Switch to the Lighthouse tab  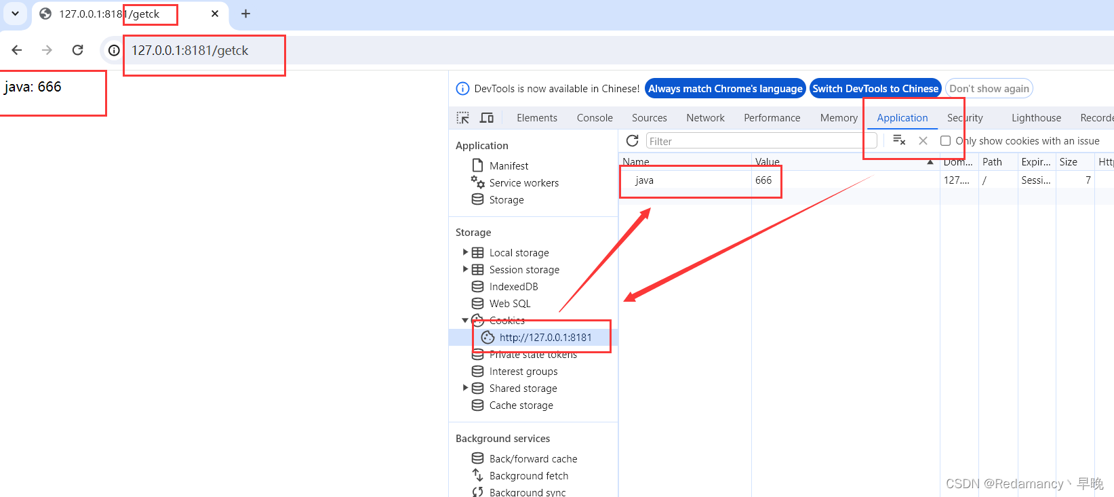[x=1036, y=118]
